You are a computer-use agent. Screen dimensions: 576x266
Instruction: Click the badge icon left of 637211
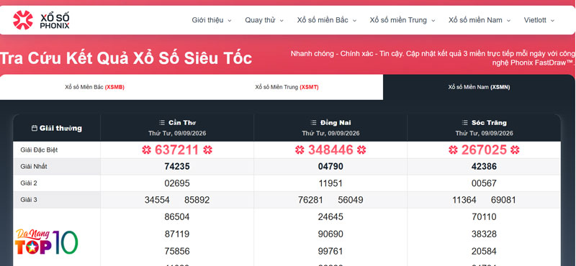tap(147, 150)
